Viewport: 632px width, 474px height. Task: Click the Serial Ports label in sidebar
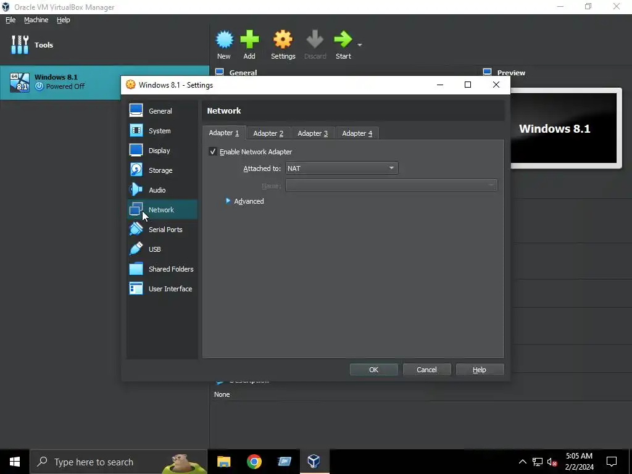tap(165, 230)
